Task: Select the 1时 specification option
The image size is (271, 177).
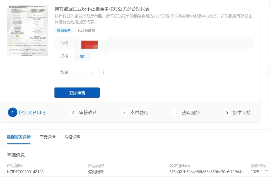Action: click(x=82, y=56)
